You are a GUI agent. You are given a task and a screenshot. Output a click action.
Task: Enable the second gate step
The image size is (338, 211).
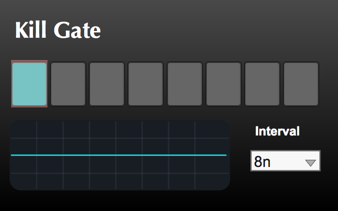click(x=68, y=84)
